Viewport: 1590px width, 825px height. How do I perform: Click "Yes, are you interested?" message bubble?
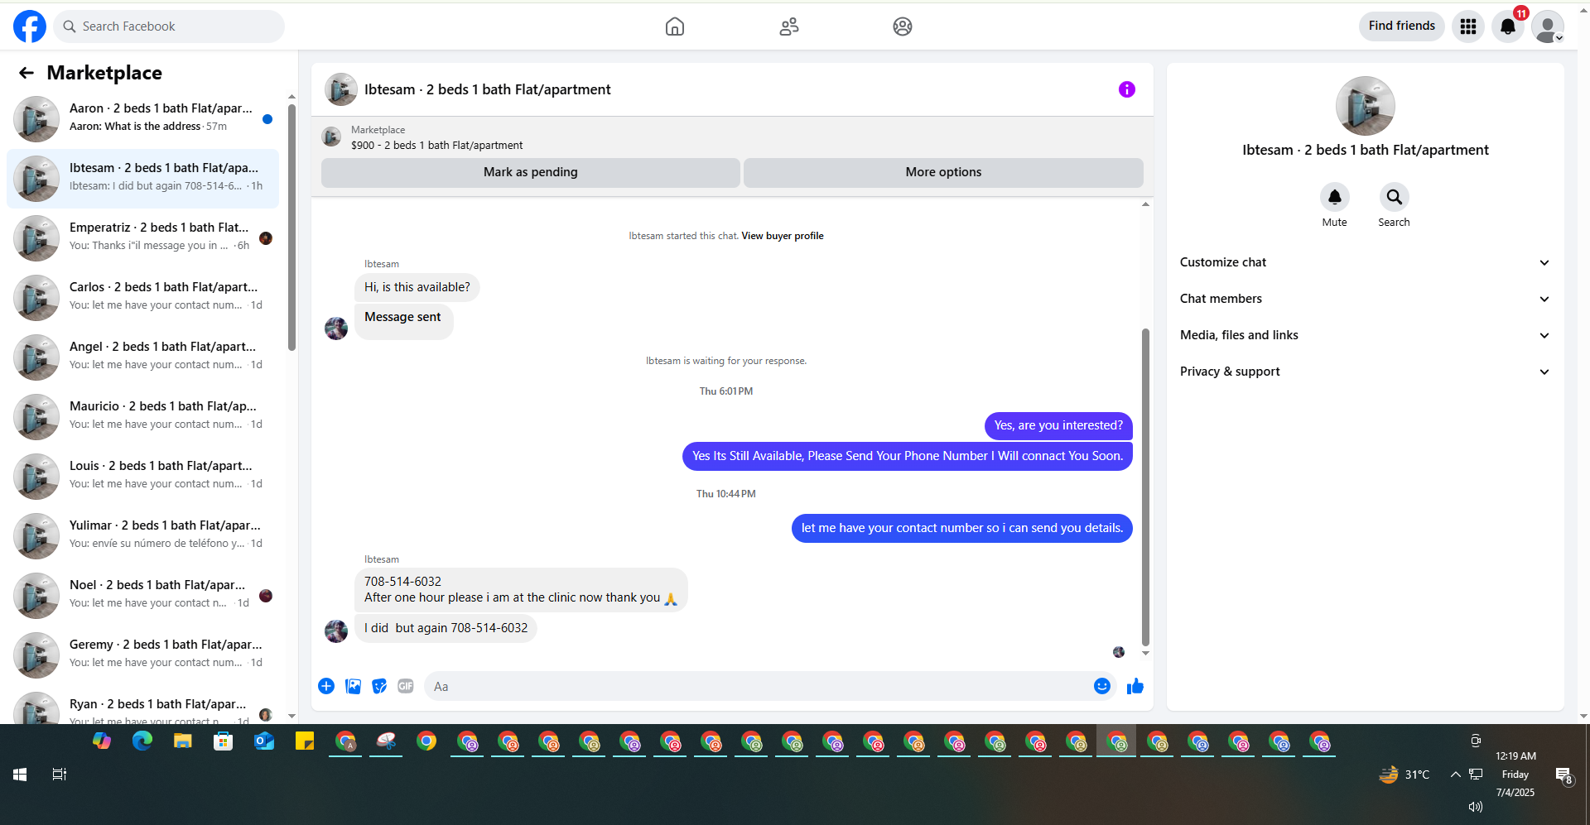1058,425
